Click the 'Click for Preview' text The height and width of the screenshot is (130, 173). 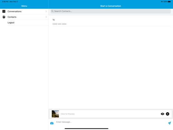68,114
